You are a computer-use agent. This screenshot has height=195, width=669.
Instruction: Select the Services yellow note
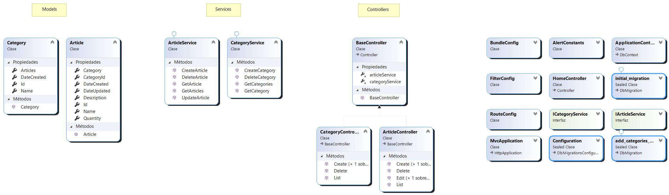[223, 10]
